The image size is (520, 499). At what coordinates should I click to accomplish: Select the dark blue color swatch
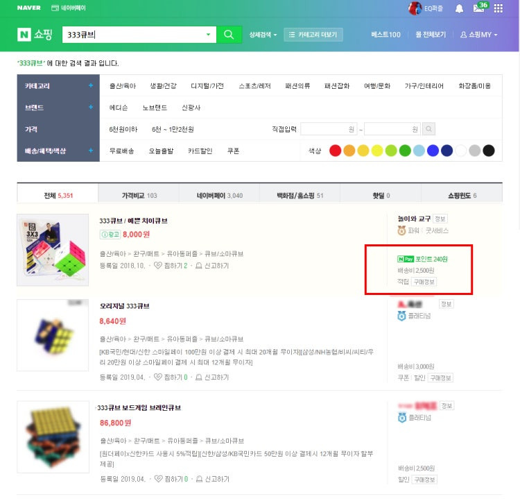[447, 151]
